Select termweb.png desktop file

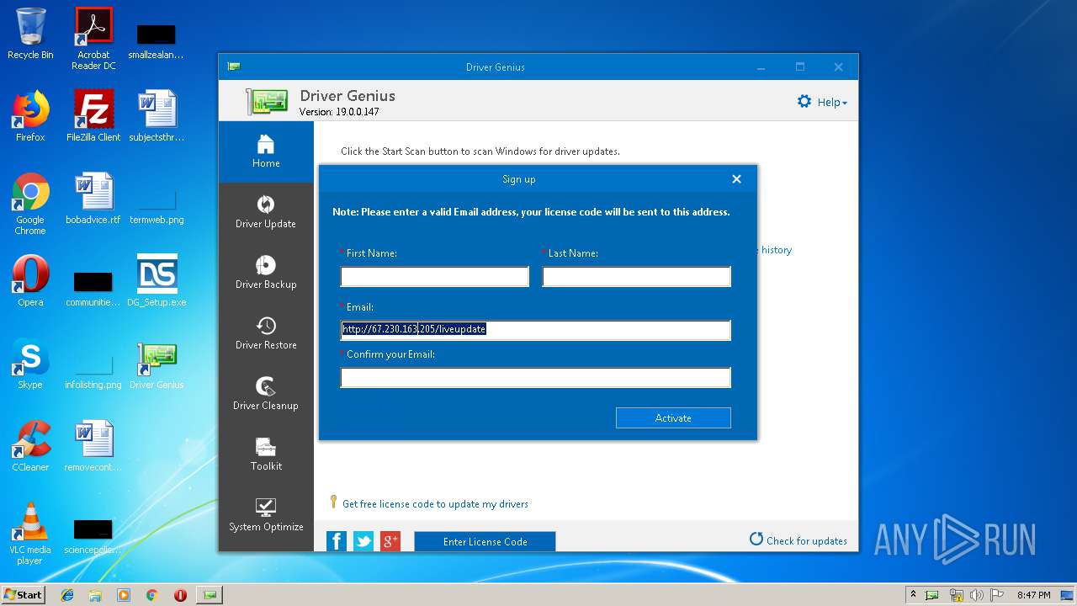(157, 204)
